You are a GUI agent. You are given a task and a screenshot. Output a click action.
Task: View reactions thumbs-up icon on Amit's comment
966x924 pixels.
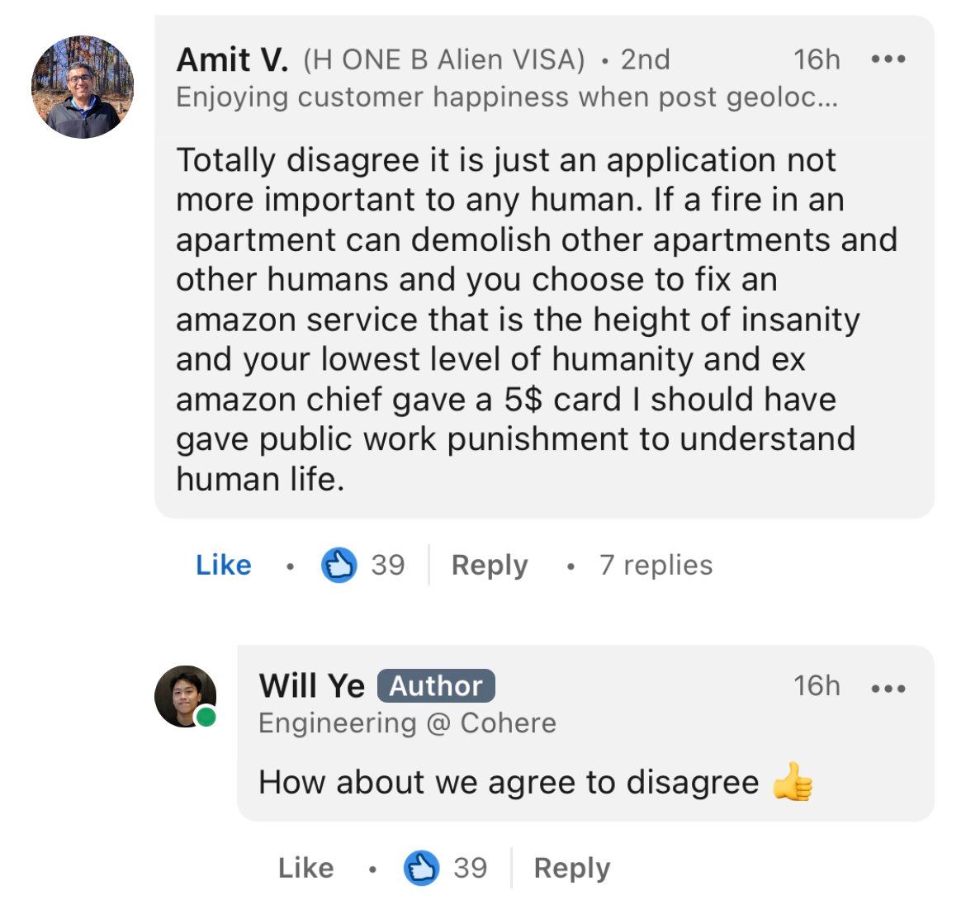[339, 565]
